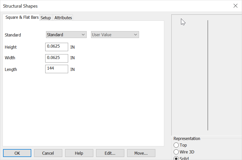Viewport: 242px width, 160px height.
Task: Close the Structural Shapes window
Action: (235, 6)
